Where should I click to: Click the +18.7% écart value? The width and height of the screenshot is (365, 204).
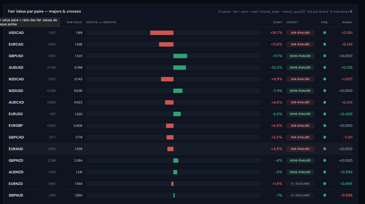(x=276, y=33)
